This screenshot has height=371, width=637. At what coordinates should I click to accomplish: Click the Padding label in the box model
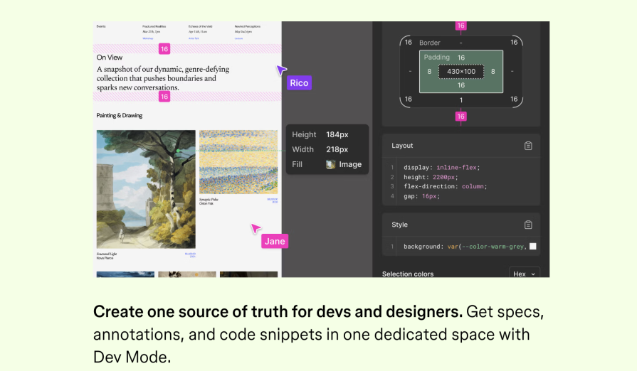pyautogui.click(x=436, y=57)
